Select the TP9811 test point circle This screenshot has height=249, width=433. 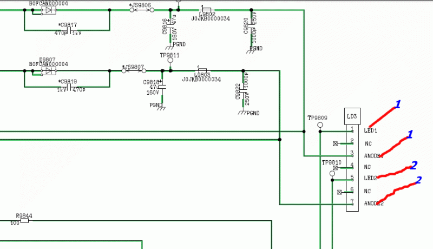point(170,60)
